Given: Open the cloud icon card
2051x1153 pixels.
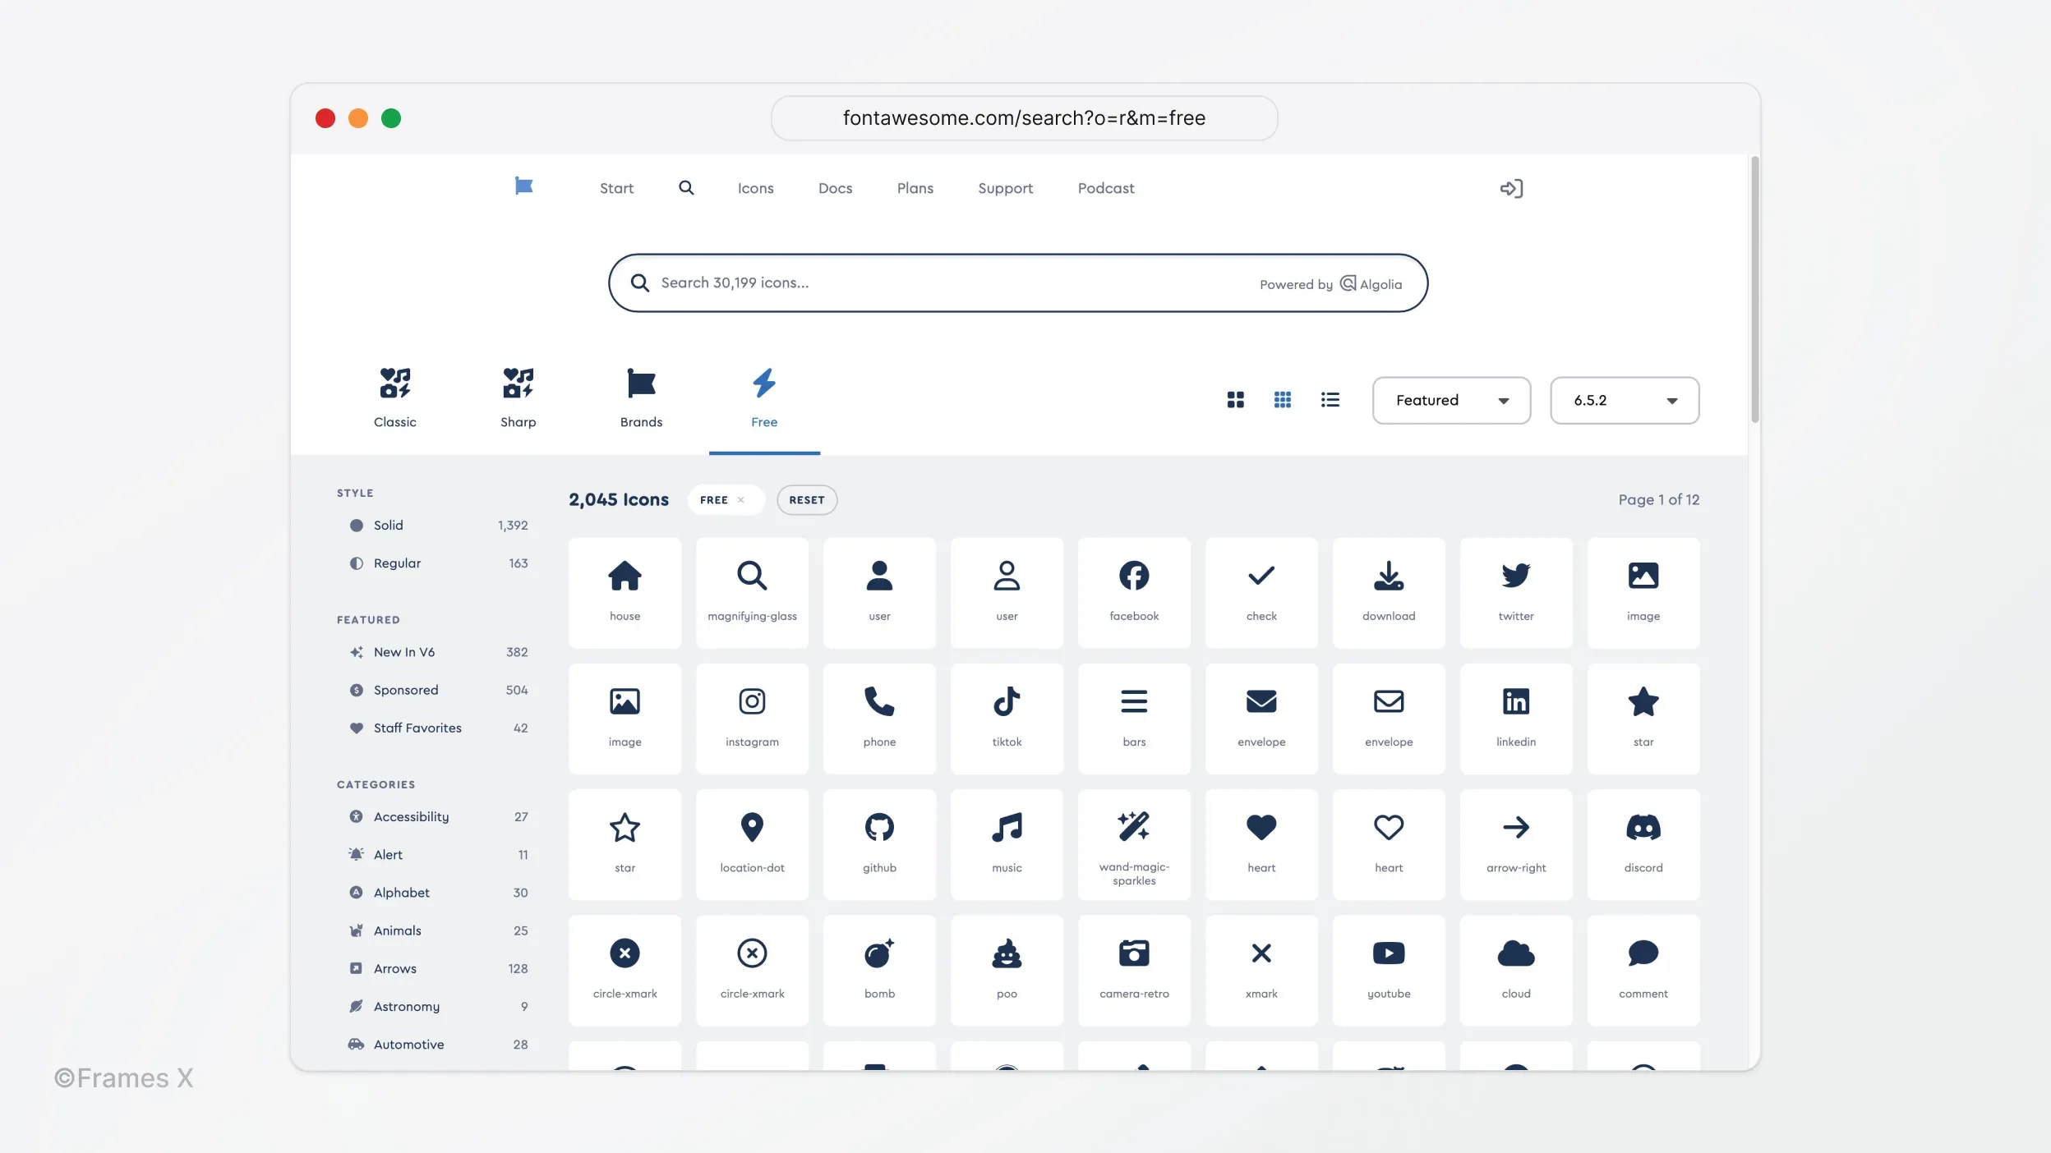Looking at the screenshot, I should click(1516, 970).
